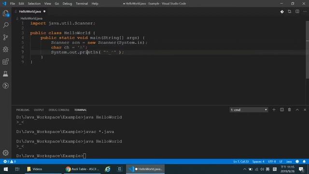Viewport: 309px width, 174px height.
Task: Click the unsaved dot on HelloWorld.java tab
Action: (x=44, y=12)
